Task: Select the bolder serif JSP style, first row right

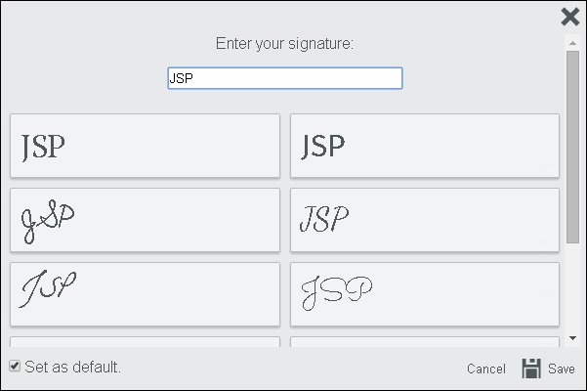Action: click(425, 146)
